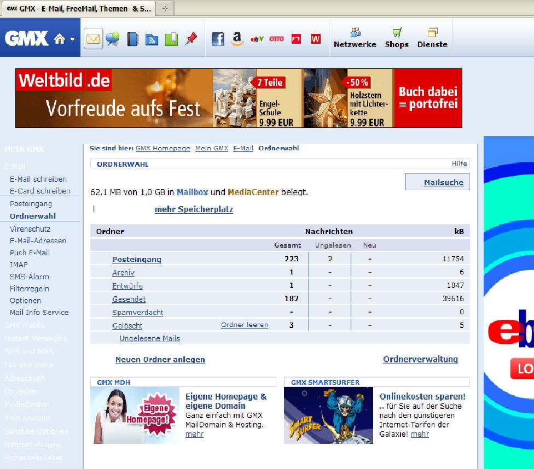Click the Mailsuche button

pyautogui.click(x=437, y=182)
